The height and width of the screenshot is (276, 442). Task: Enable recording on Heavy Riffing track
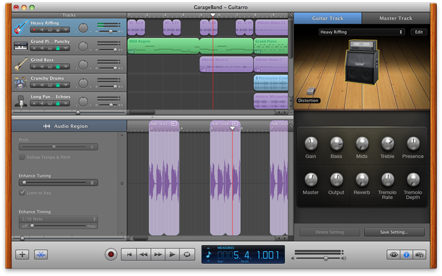34,30
